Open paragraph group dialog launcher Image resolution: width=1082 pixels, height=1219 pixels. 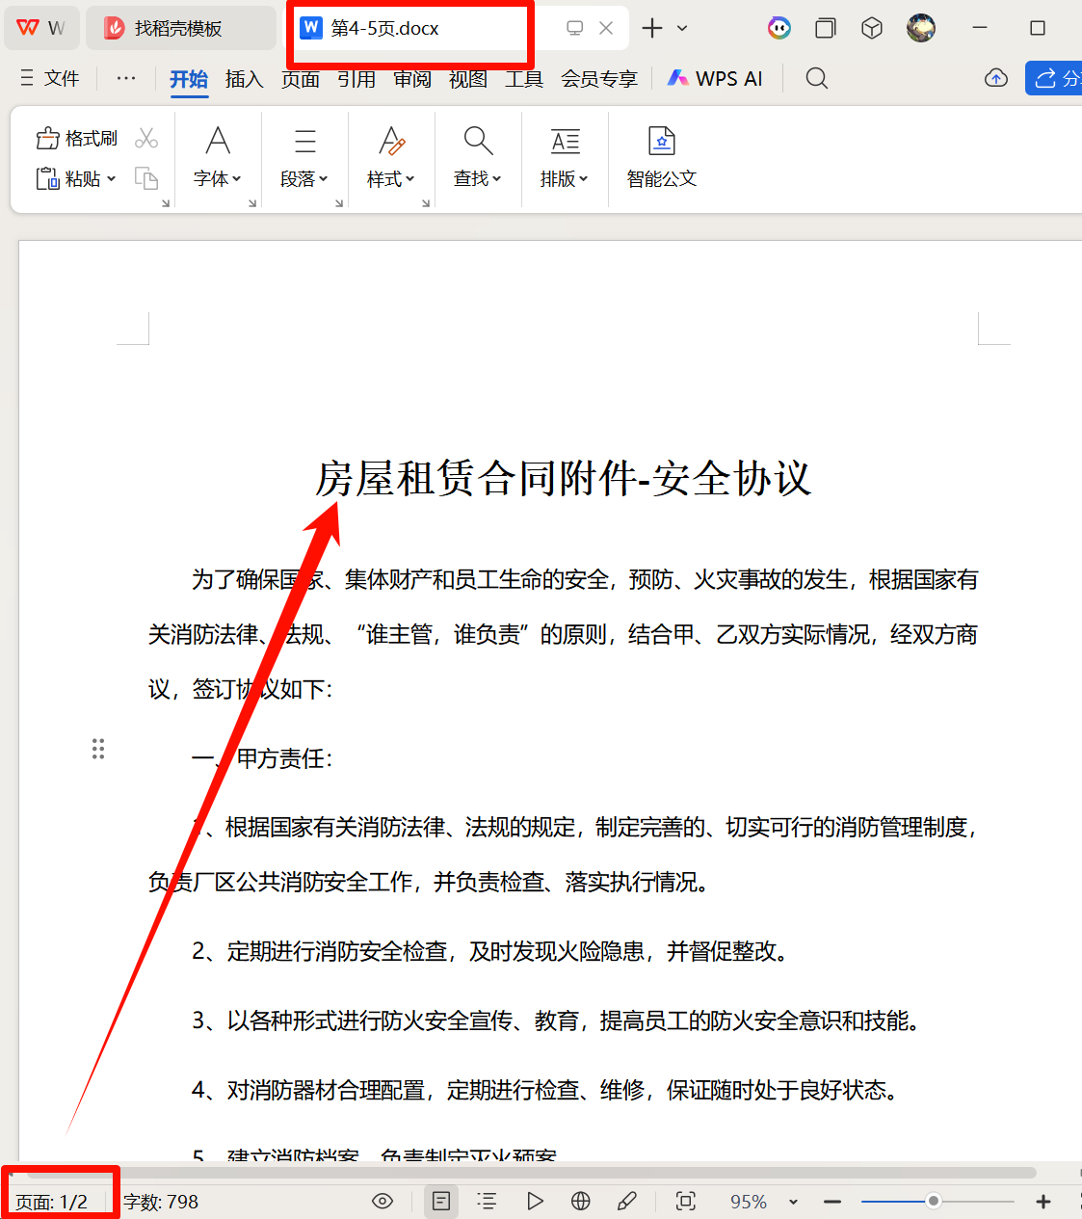(x=339, y=203)
